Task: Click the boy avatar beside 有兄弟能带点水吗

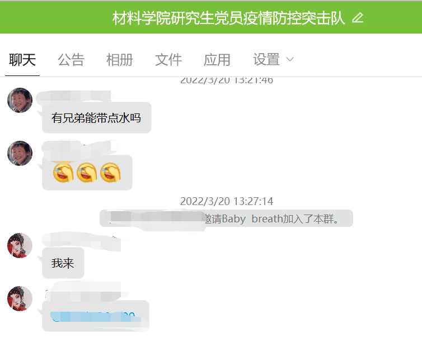Action: click(20, 100)
